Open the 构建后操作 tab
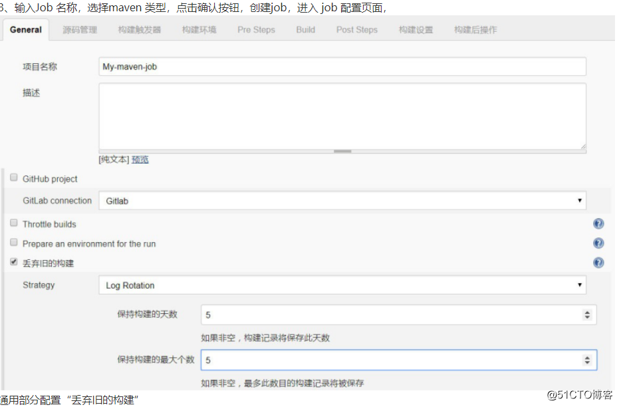 click(475, 30)
